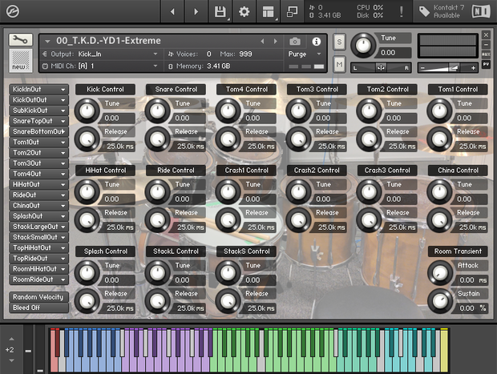Open the SnareTopOut routing menu
The width and height of the screenshot is (497, 374).
(x=39, y=121)
